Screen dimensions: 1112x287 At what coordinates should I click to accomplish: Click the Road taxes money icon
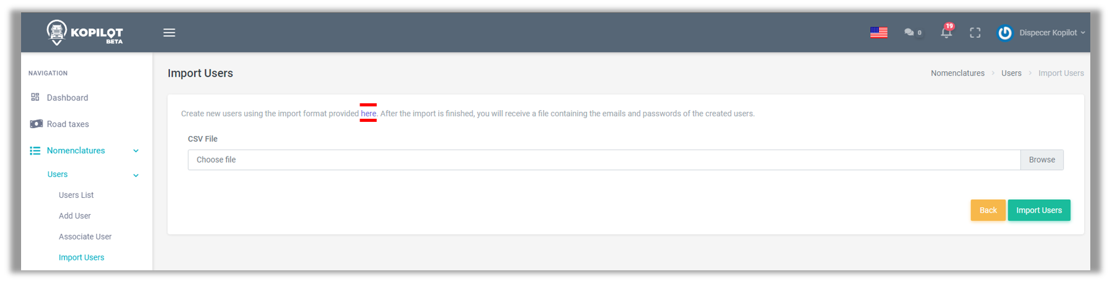click(37, 124)
